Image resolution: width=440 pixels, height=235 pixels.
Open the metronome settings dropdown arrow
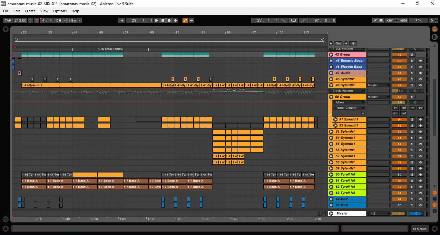click(x=65, y=20)
